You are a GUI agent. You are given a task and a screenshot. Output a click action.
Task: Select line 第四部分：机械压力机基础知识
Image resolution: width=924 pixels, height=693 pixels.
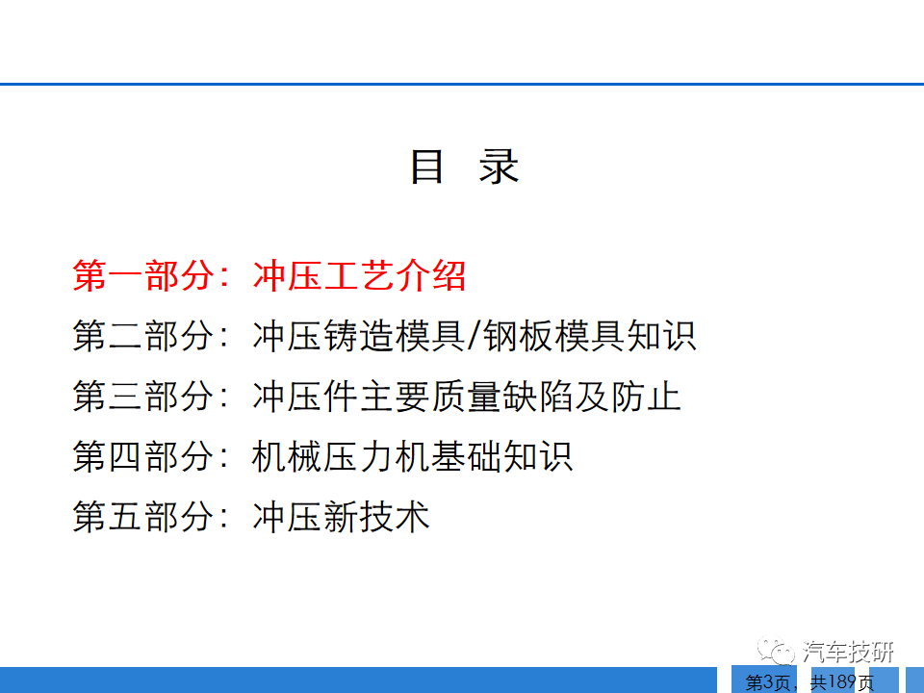point(322,456)
